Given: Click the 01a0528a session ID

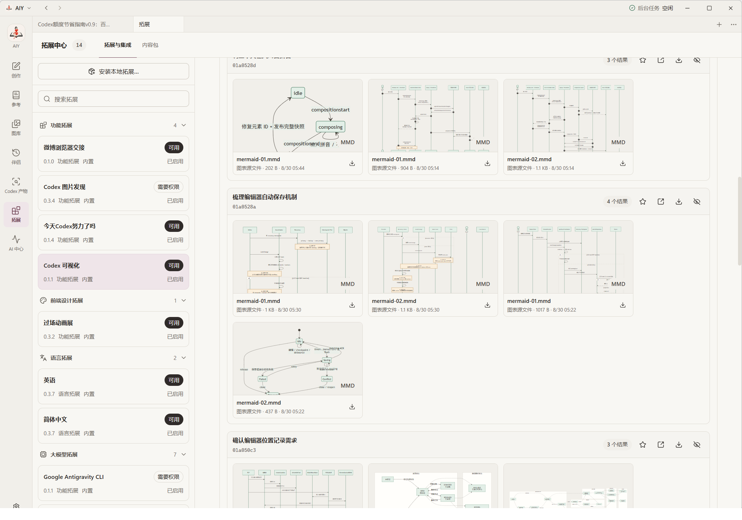Looking at the screenshot, I should tap(244, 207).
